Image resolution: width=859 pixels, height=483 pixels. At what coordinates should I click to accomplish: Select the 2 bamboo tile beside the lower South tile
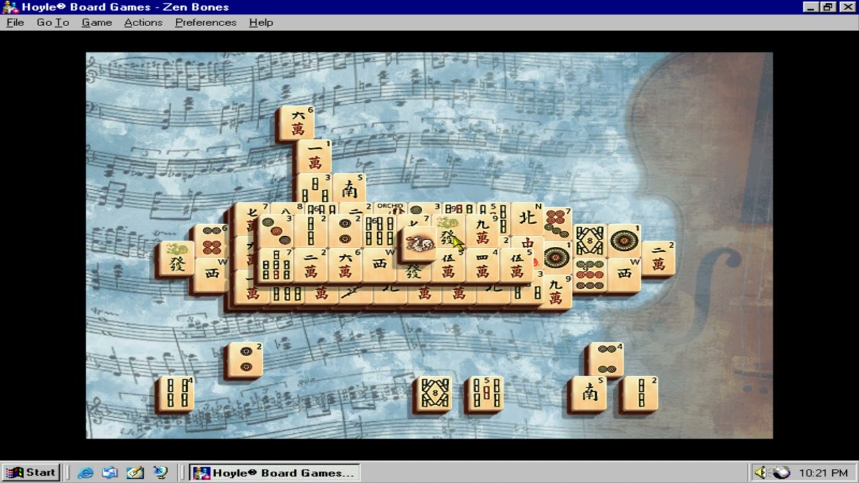[x=640, y=394]
